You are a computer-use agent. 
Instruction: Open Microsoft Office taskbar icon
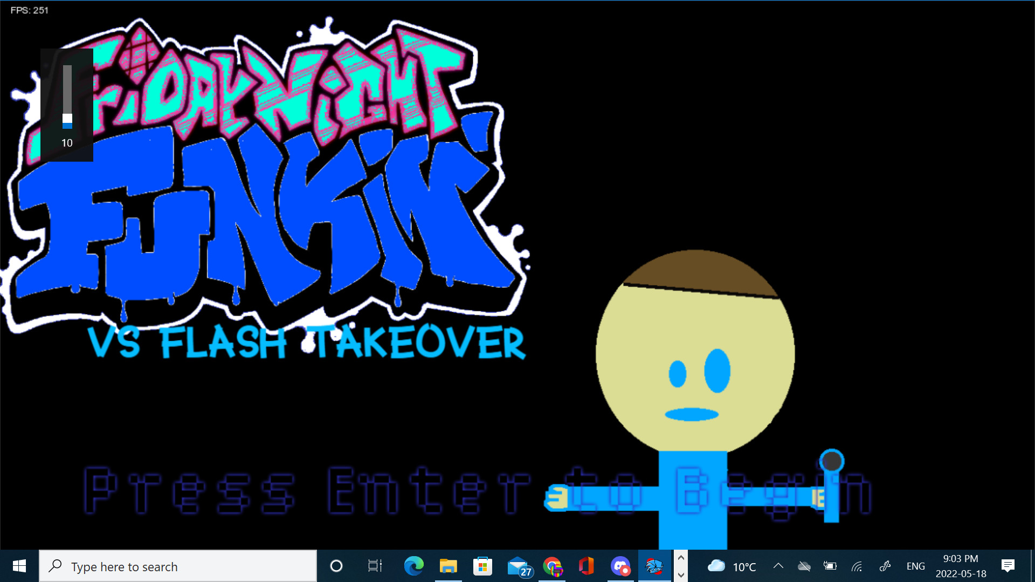click(x=586, y=566)
